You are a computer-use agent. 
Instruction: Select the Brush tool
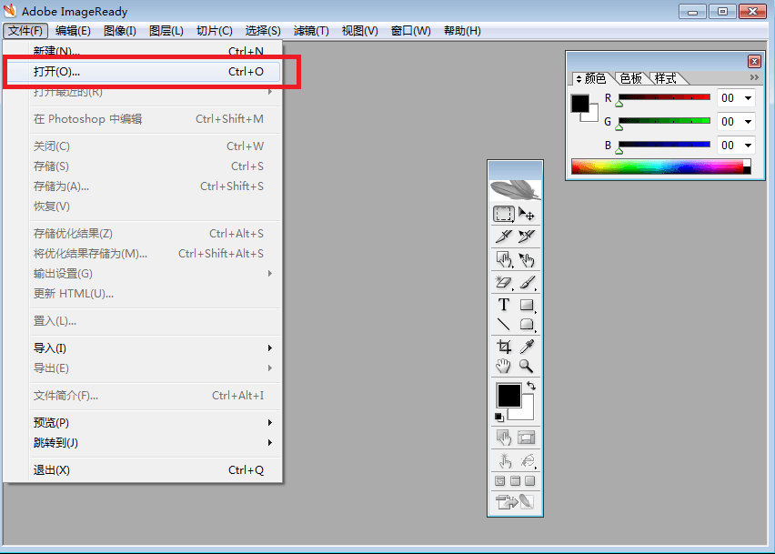[527, 282]
